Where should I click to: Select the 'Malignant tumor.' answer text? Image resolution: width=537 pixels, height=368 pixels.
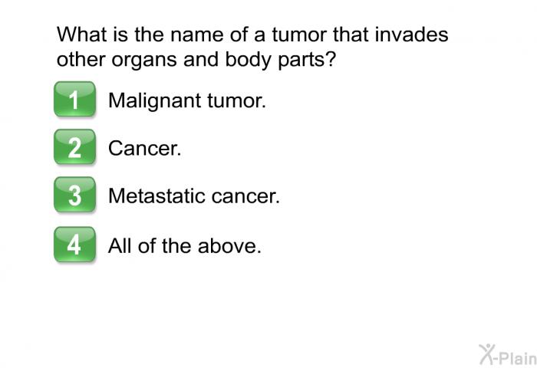point(187,101)
